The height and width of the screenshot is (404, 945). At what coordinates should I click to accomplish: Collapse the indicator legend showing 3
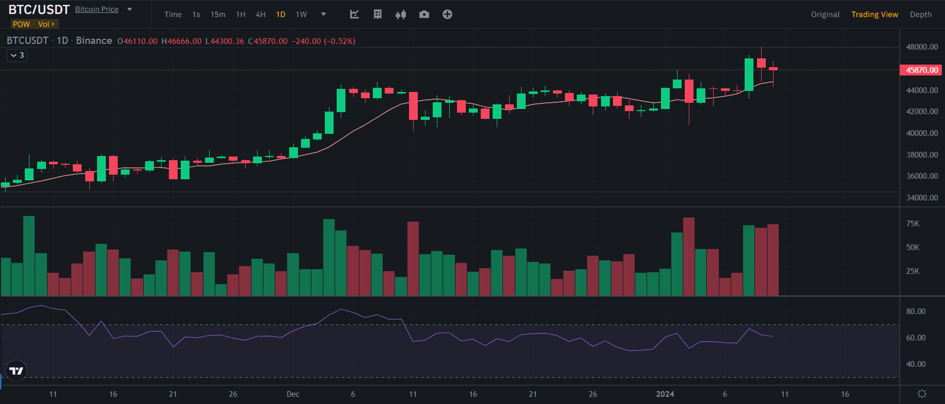point(17,55)
